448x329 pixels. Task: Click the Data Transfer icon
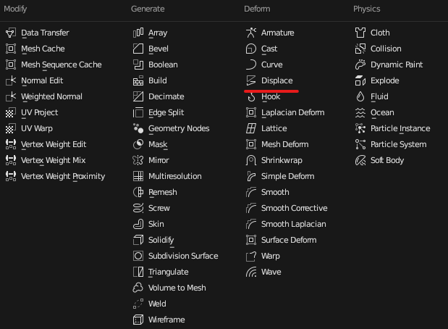tap(11, 33)
